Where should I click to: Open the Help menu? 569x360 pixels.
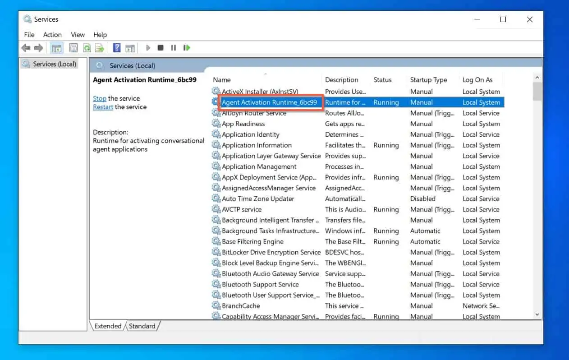click(x=100, y=35)
